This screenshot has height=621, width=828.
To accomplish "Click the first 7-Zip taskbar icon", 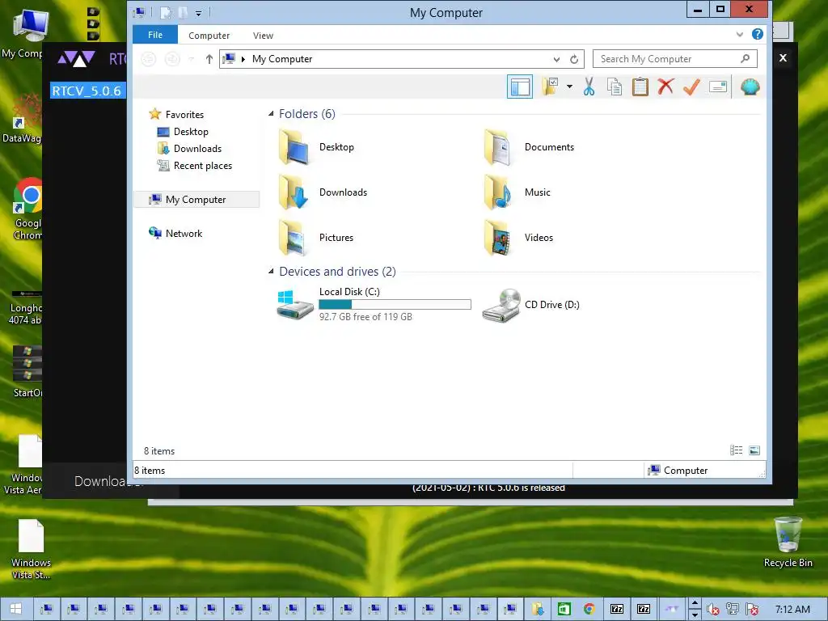I will pos(617,609).
